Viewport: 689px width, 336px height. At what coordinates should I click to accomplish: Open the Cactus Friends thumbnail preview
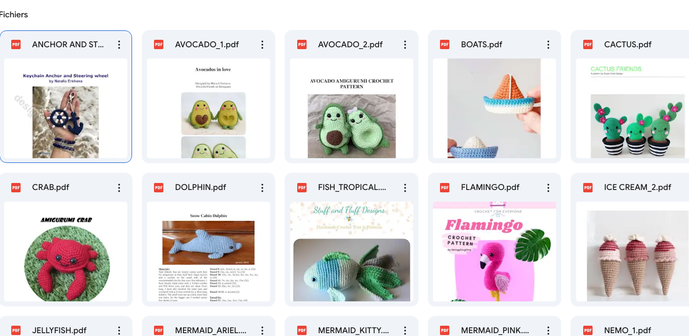(x=632, y=108)
